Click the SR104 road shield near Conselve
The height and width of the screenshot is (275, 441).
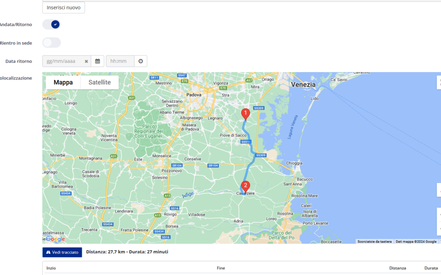click(213, 165)
